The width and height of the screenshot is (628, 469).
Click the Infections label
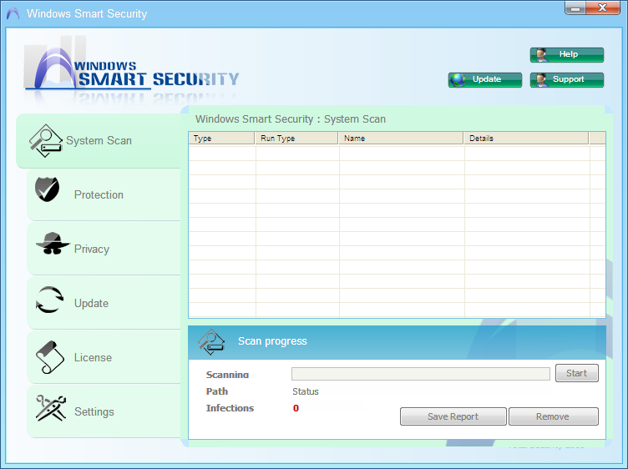tap(230, 408)
